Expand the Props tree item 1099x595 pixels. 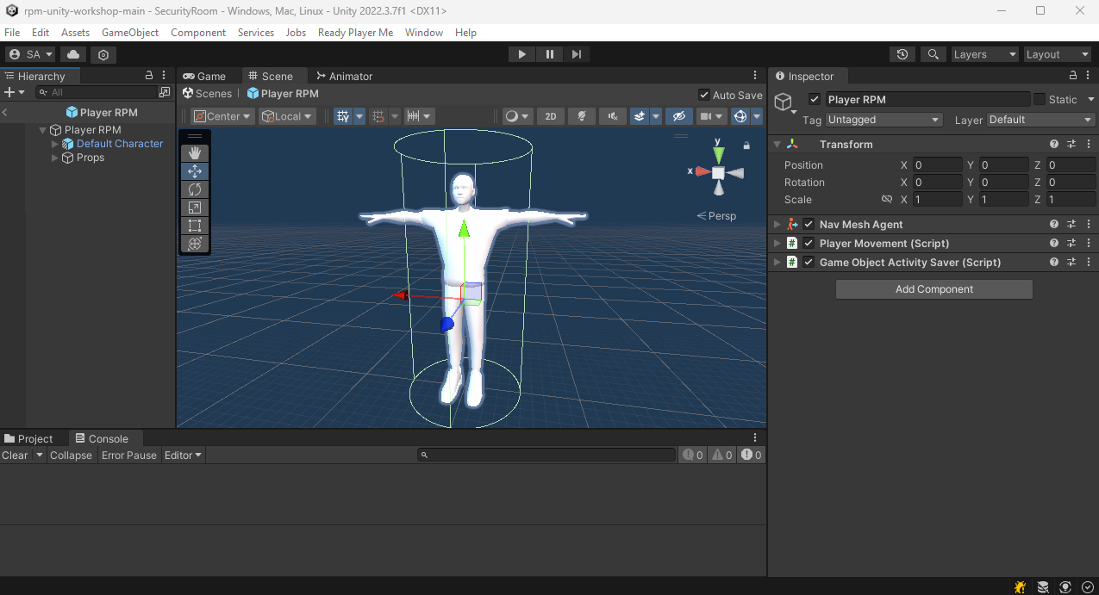pyautogui.click(x=56, y=158)
